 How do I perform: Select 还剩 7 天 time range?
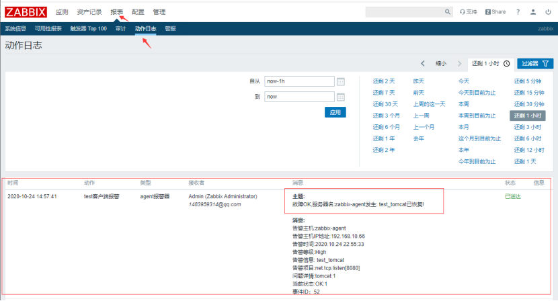(x=384, y=93)
